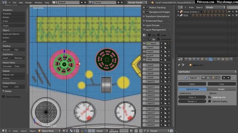Add a new scene plus icon
238x133 pixels.
[118, 3]
